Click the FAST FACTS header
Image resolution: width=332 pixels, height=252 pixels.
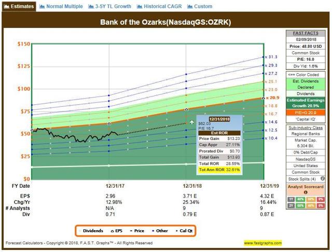tap(306, 33)
